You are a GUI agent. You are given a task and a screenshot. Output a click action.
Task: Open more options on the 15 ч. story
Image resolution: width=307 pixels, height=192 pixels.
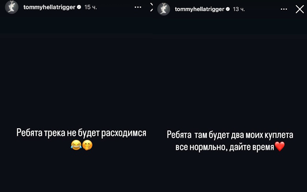(138, 7)
